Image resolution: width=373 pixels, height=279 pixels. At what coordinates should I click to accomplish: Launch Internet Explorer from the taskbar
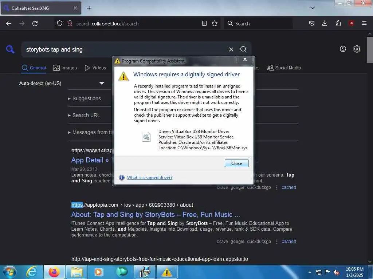click(32, 272)
